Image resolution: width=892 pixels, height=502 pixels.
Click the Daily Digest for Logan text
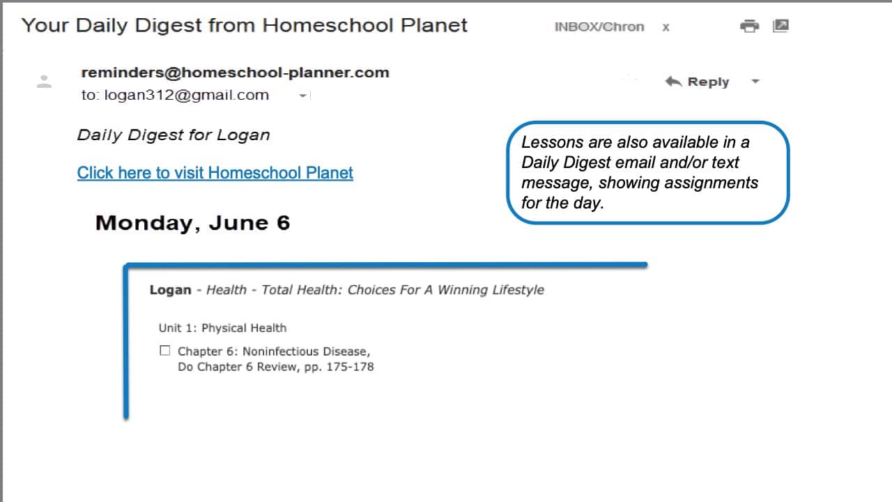coord(174,135)
